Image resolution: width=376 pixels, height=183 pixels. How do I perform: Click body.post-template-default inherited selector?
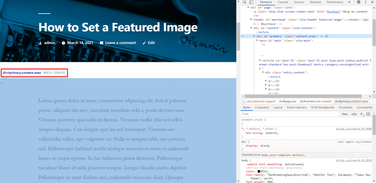[283, 155]
